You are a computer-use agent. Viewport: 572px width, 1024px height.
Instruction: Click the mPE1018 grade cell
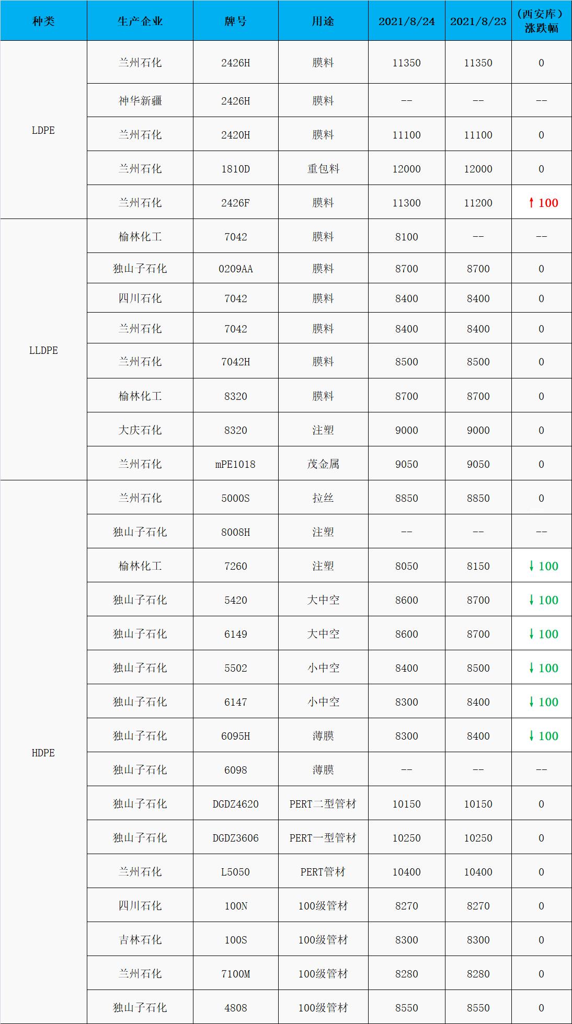pos(236,464)
